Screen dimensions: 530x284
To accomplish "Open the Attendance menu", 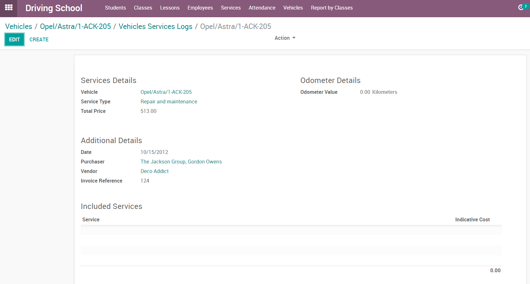I will 262,8.
